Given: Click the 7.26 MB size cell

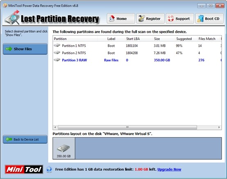Looking at the screenshot, I should tap(159, 53).
